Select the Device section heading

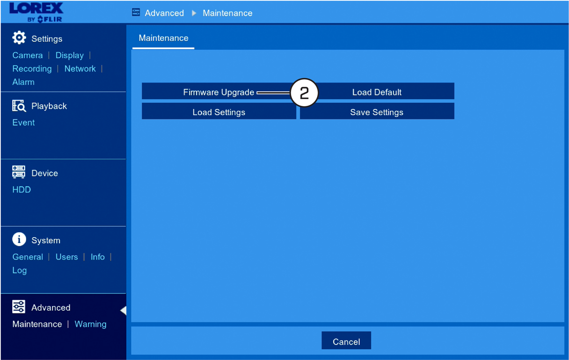(45, 174)
